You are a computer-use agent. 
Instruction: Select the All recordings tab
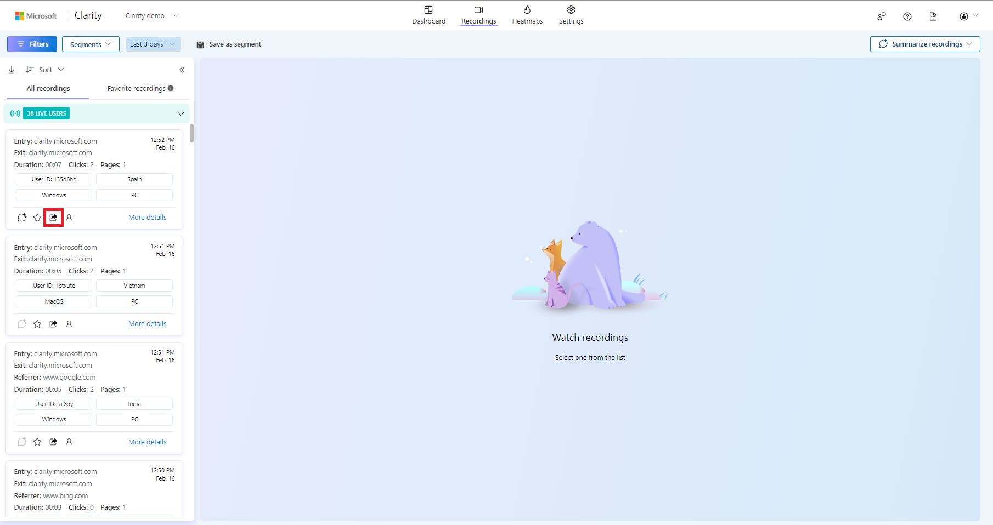(48, 88)
